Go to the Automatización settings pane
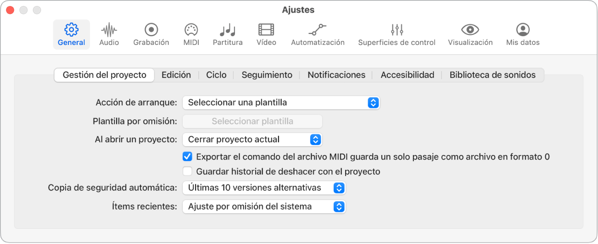This screenshot has height=244, width=598. click(x=318, y=34)
